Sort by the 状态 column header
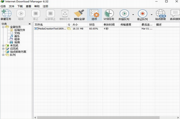Viewport: 180px width, 119px height. click(95, 24)
